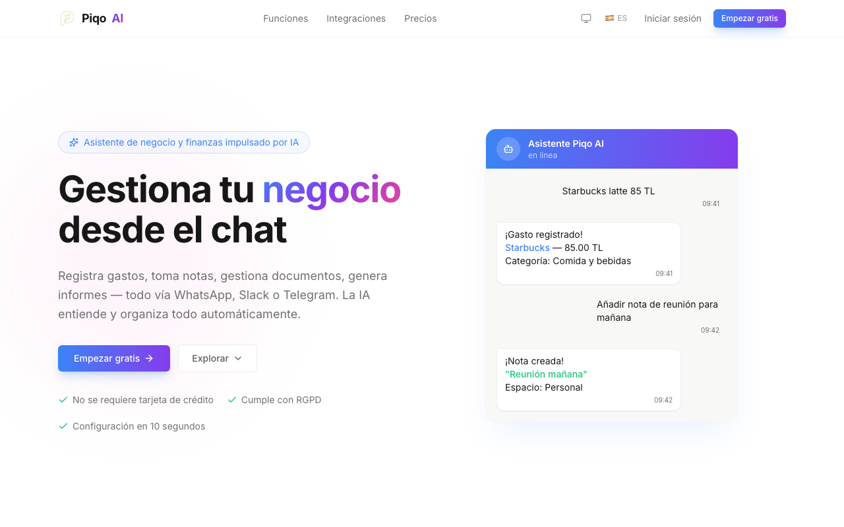
Task: Click the Asistente de negocio badge pill
Action: (x=184, y=142)
